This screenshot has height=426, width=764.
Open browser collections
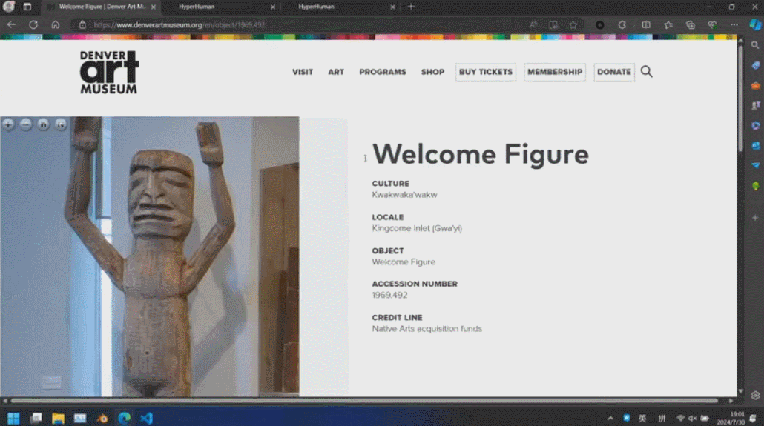point(691,25)
